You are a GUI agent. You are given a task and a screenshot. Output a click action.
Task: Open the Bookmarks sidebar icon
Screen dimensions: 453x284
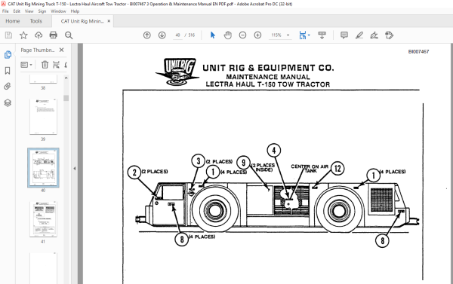click(x=8, y=71)
